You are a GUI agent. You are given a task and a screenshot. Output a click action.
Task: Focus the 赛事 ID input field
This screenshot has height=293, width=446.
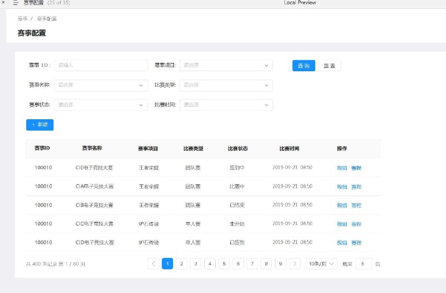[101, 65]
